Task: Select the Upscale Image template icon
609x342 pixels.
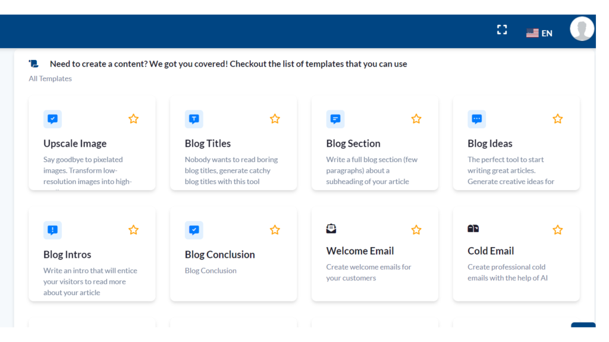Action: click(x=52, y=119)
